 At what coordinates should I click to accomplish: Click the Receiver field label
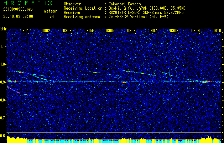[x=72, y=13]
